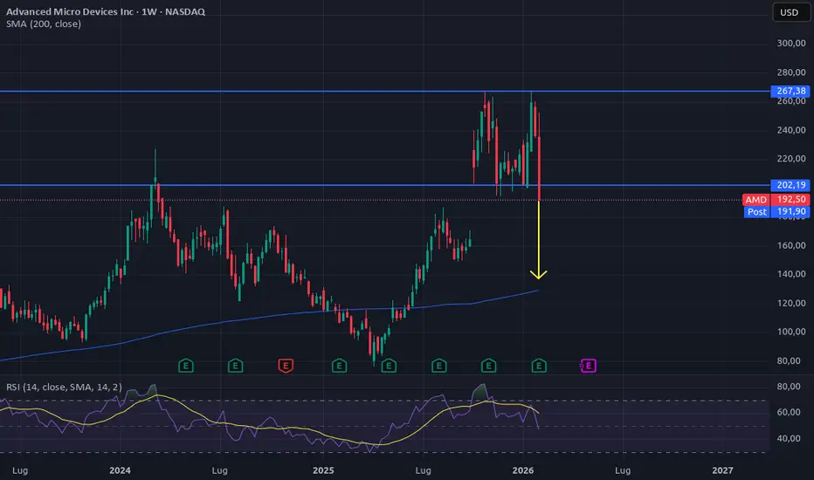
Task: Click the 220,00 price axis value
Action: (x=791, y=158)
